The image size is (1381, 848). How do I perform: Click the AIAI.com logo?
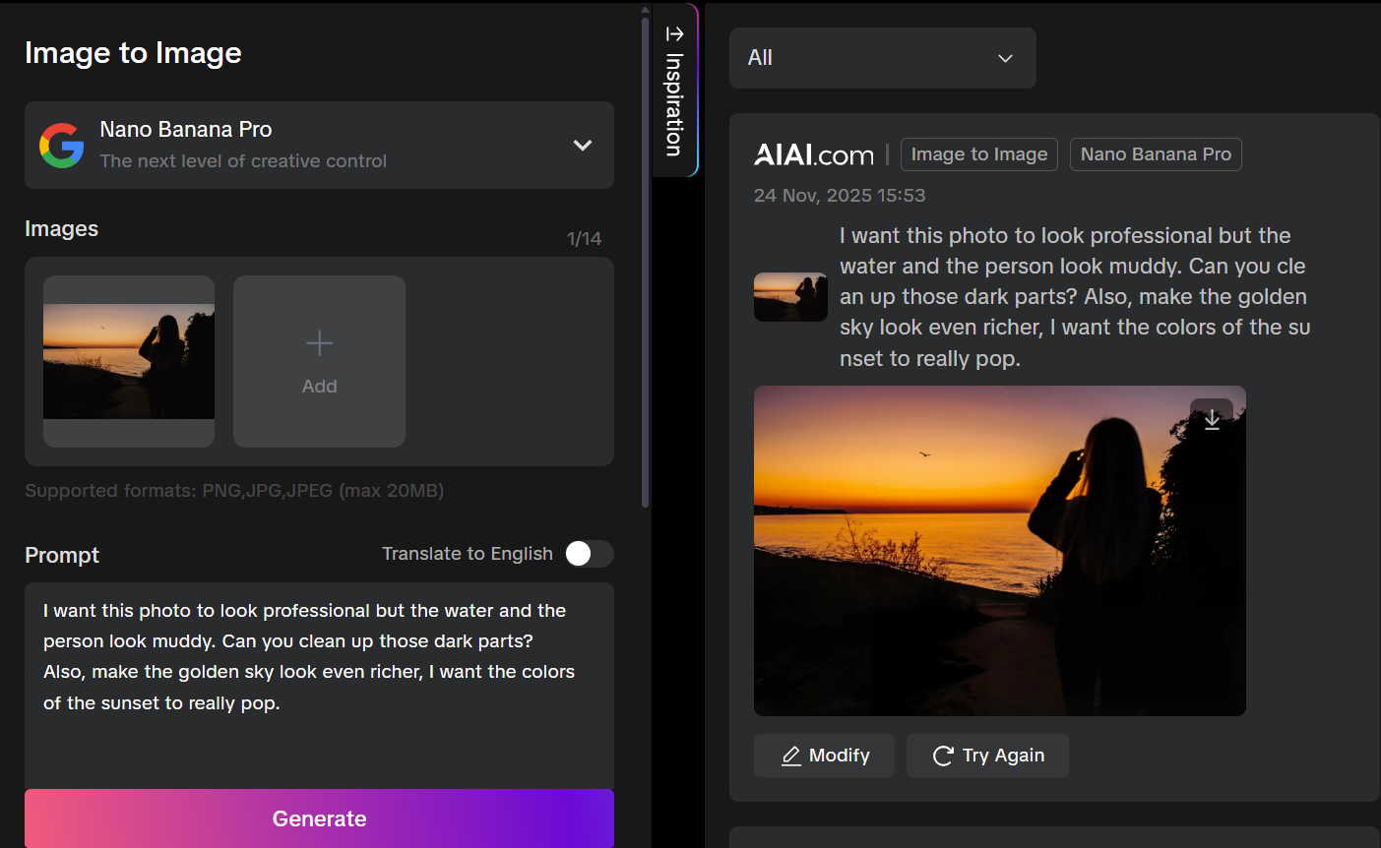click(x=813, y=154)
